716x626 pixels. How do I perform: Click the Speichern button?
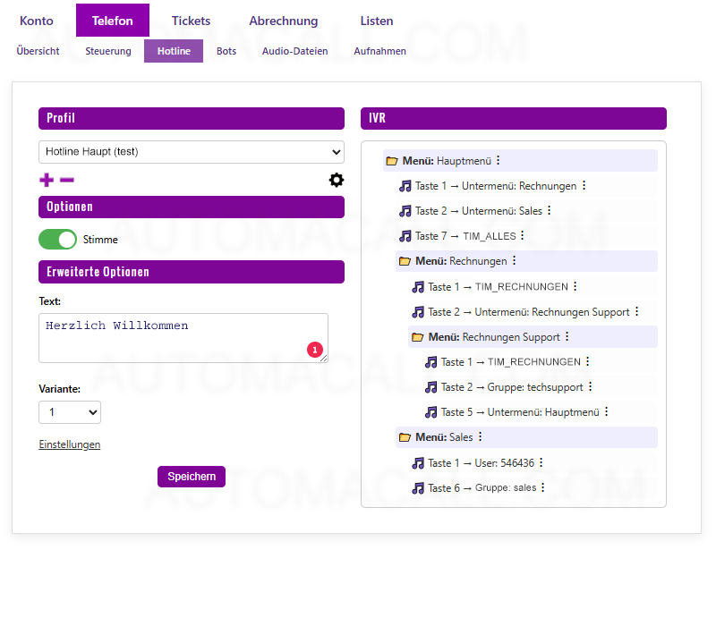(191, 476)
